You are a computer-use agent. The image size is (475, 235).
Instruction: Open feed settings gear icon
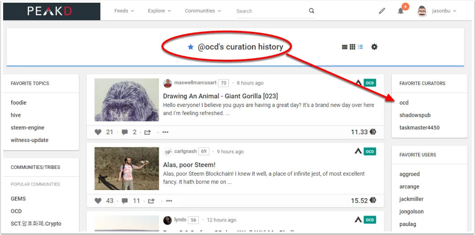pos(374,47)
